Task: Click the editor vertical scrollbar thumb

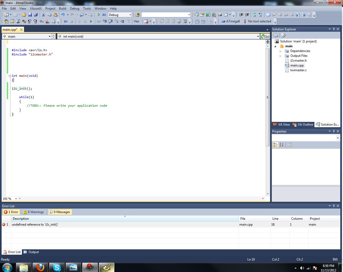Action: click(x=268, y=97)
